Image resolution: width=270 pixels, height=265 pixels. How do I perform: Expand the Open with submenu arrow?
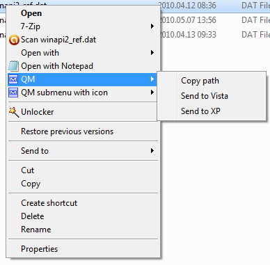tap(152, 53)
